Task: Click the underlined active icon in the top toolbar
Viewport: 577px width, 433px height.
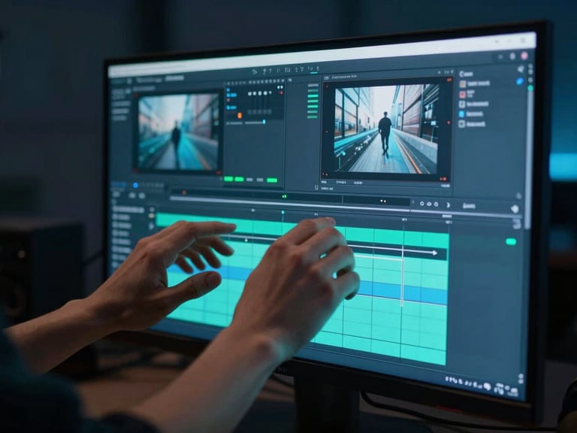Action: [x=313, y=69]
